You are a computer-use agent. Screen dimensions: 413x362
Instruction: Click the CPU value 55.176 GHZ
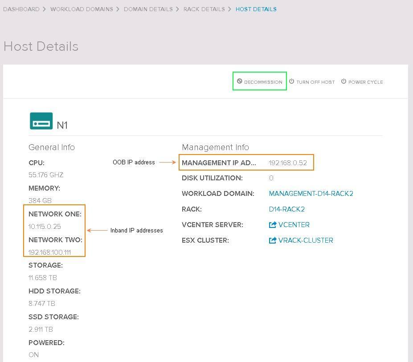(46, 175)
